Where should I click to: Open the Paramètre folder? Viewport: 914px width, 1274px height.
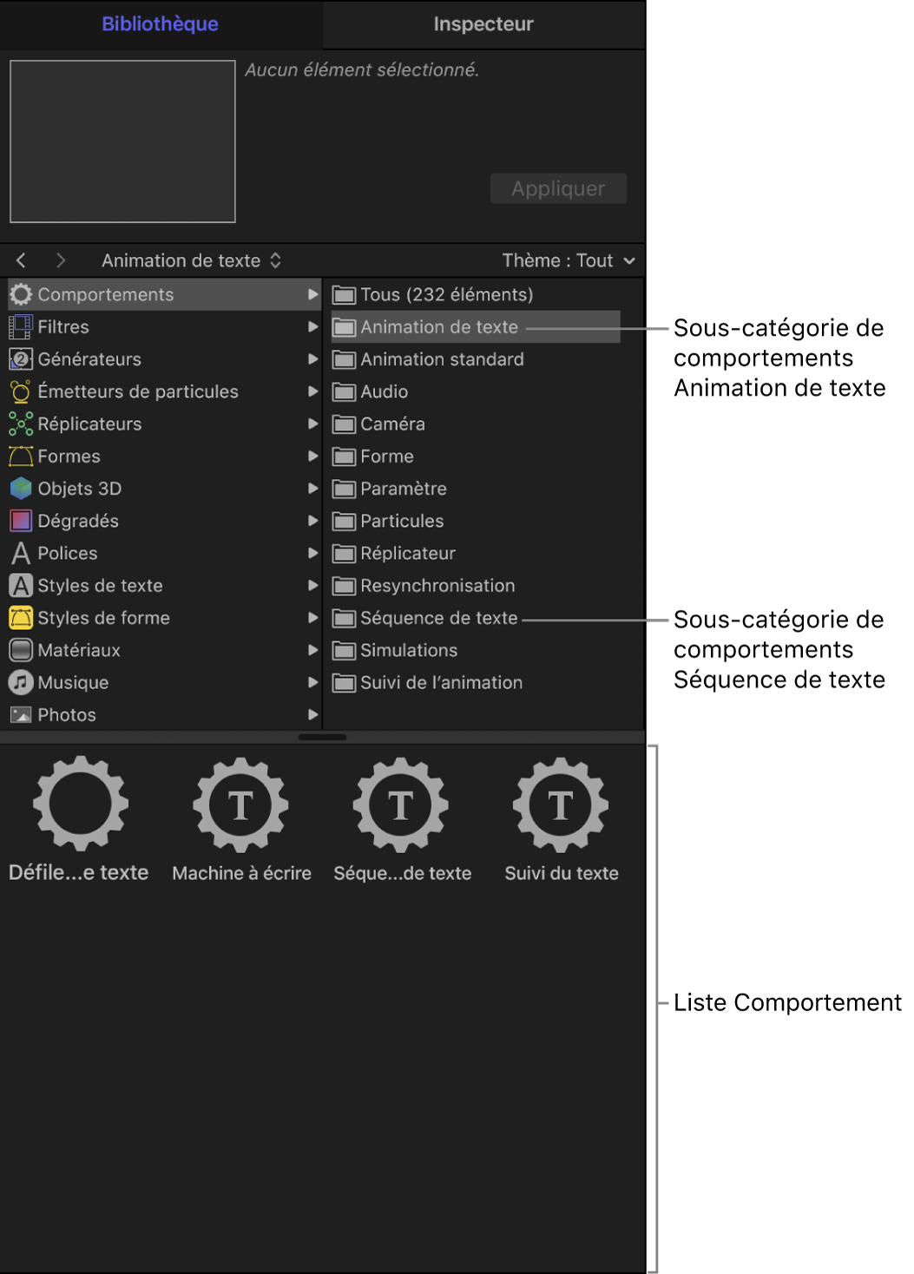(476, 489)
